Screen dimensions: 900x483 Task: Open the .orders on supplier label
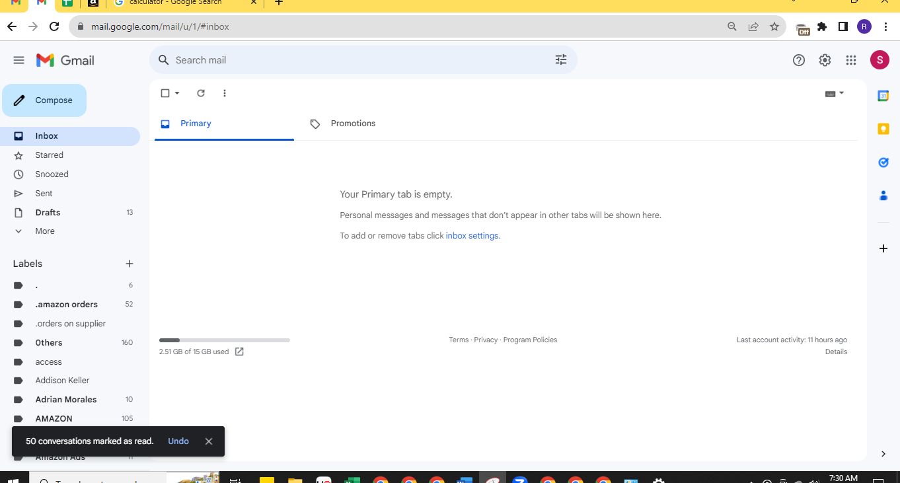pos(70,324)
